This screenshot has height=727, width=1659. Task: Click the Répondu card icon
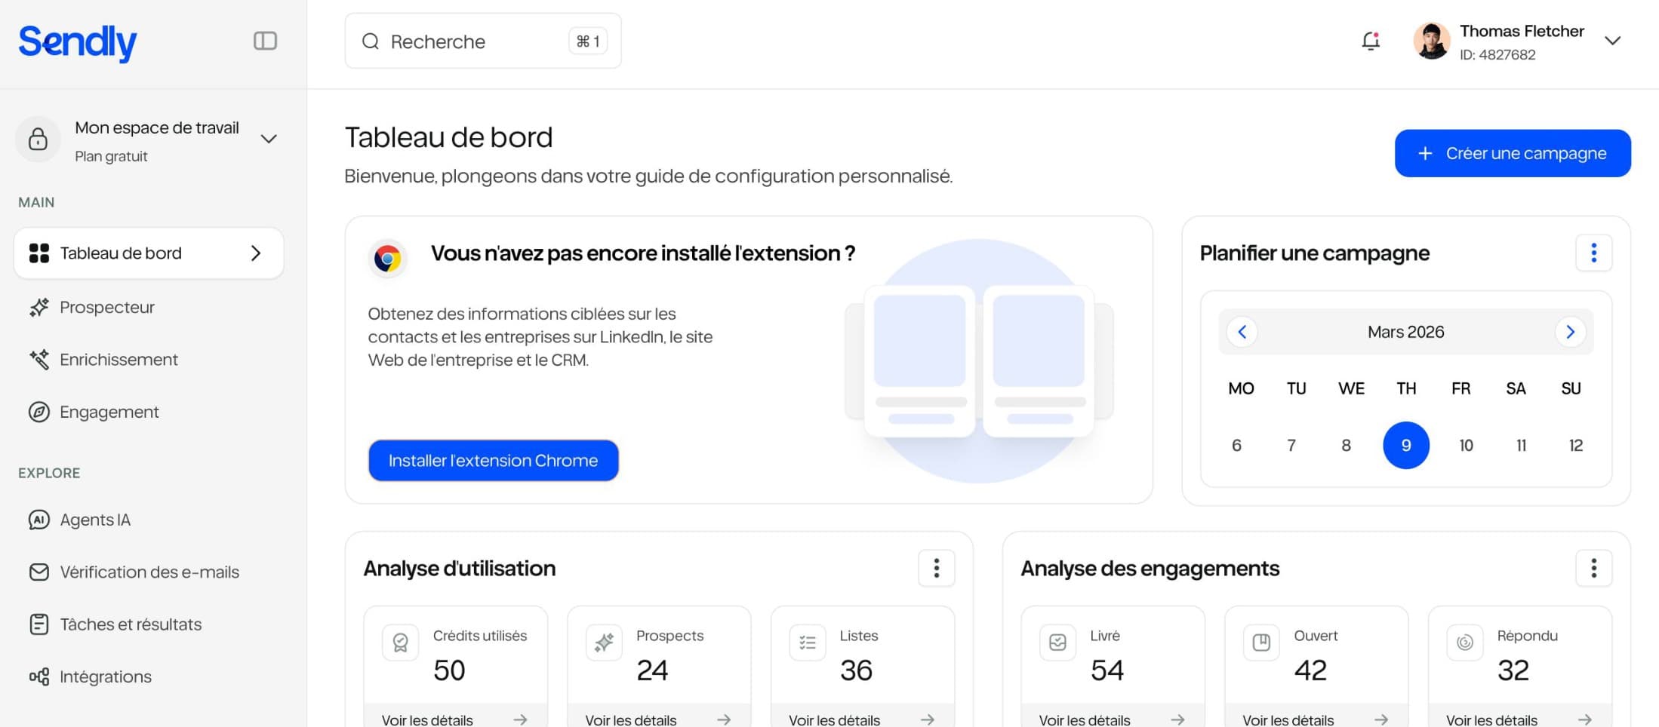coord(1465,643)
